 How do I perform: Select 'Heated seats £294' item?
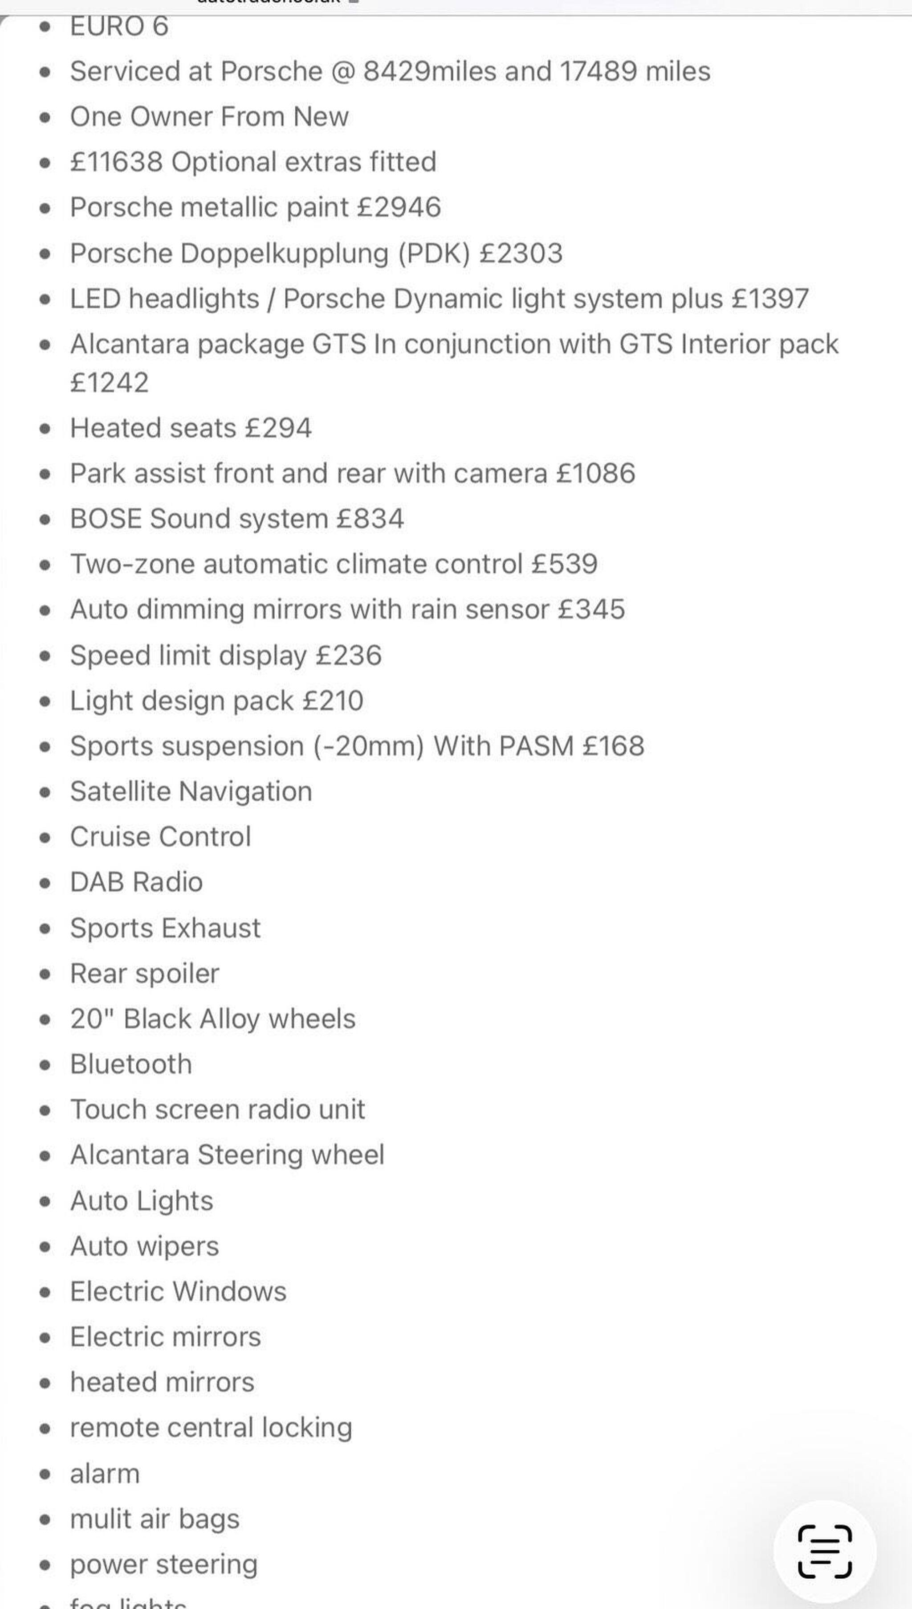191,428
